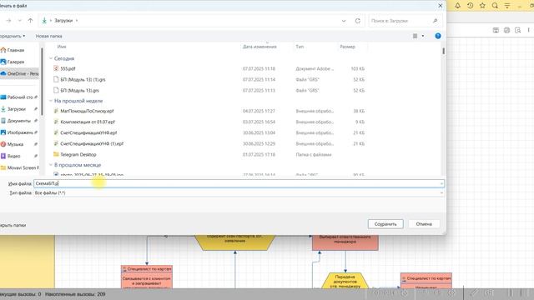Click the Галерея icon in sidebar
The width and height of the screenshot is (534, 300).
point(3,62)
